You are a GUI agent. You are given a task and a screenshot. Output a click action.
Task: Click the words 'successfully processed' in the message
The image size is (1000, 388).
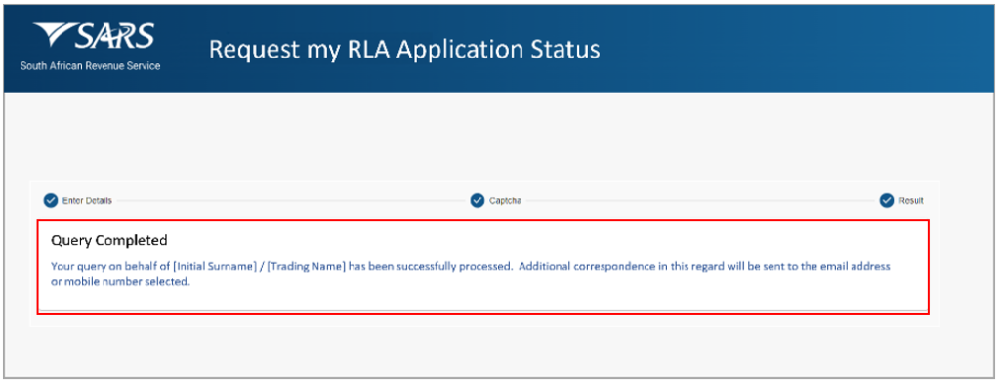pos(455,267)
